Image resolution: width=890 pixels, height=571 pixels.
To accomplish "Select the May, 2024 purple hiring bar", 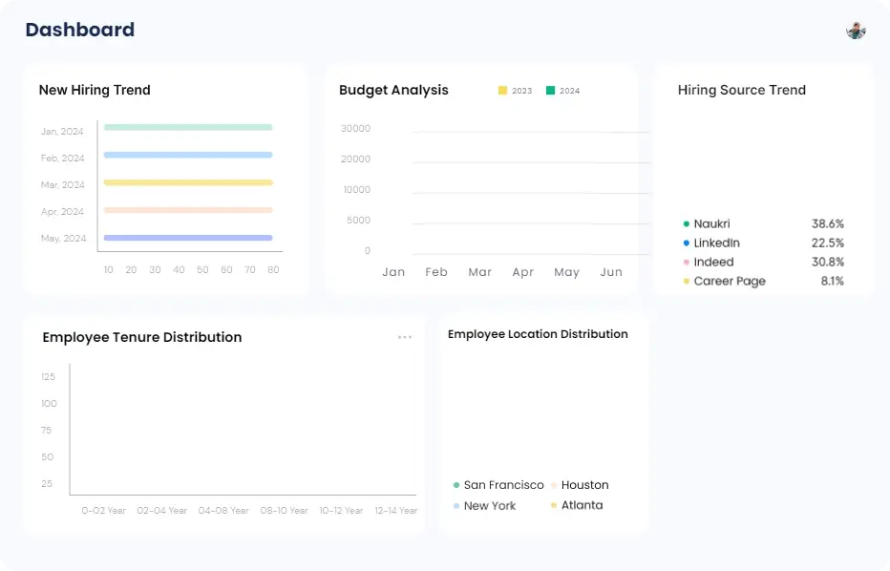I will pyautogui.click(x=188, y=238).
